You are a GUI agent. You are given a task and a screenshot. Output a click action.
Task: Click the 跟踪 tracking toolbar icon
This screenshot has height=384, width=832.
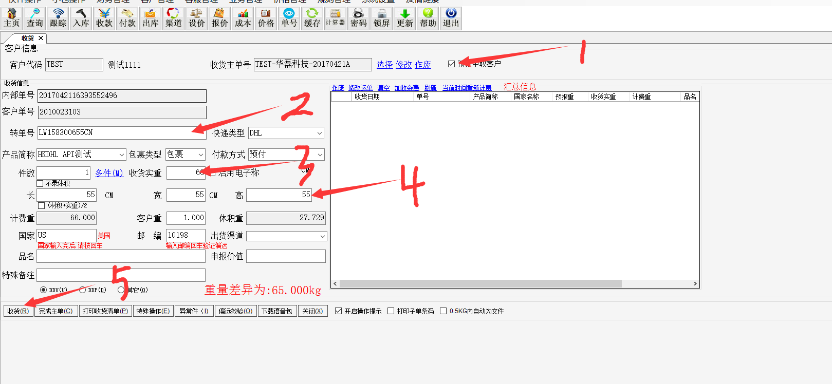58,18
